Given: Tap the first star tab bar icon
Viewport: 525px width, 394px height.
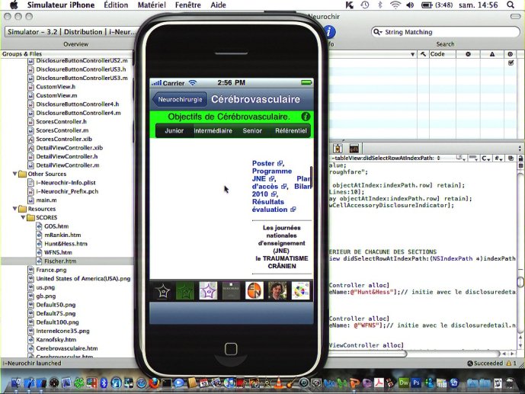Looking at the screenshot, I should pyautogui.click(x=162, y=291).
